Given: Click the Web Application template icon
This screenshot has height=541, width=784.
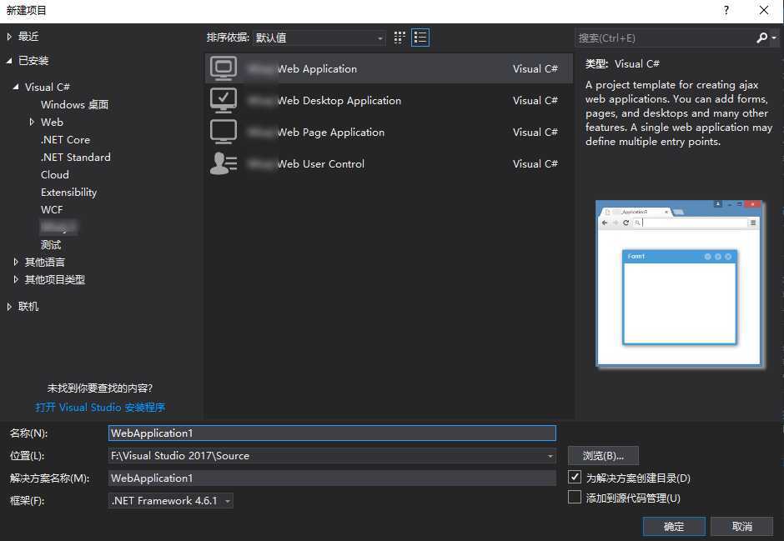Looking at the screenshot, I should [223, 68].
